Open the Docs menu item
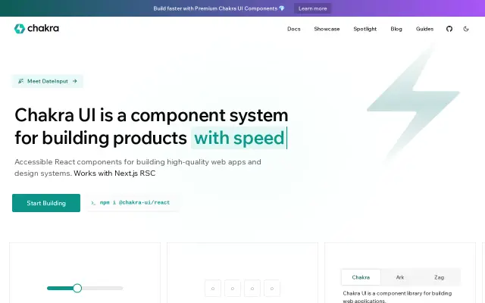This screenshot has width=485, height=303. click(293, 29)
